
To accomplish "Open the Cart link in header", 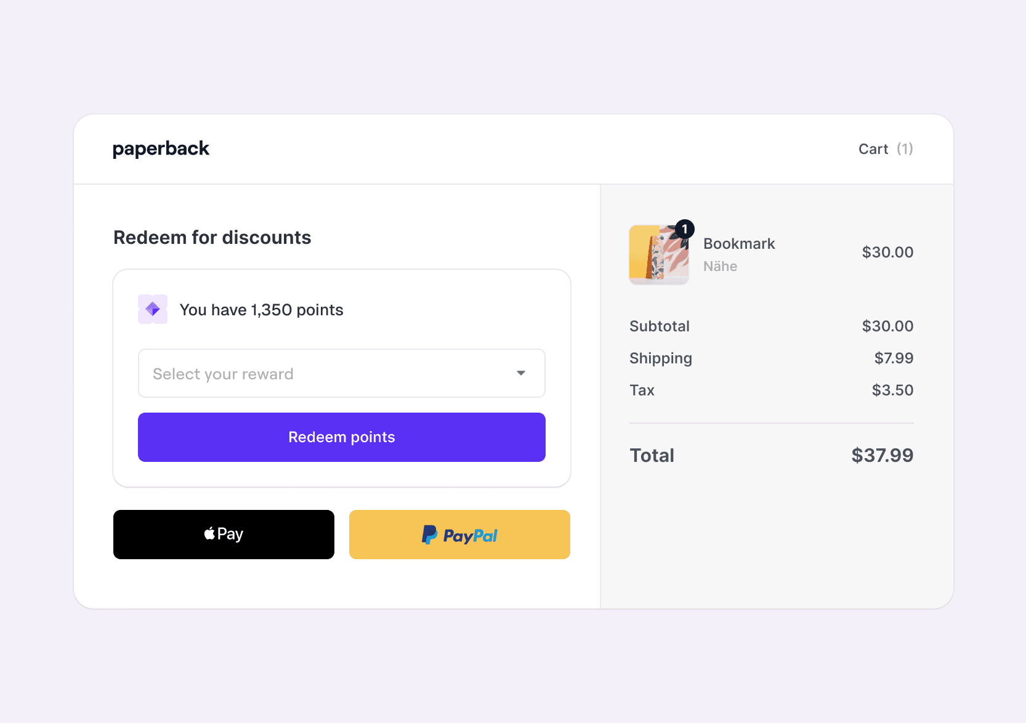I will click(x=873, y=149).
